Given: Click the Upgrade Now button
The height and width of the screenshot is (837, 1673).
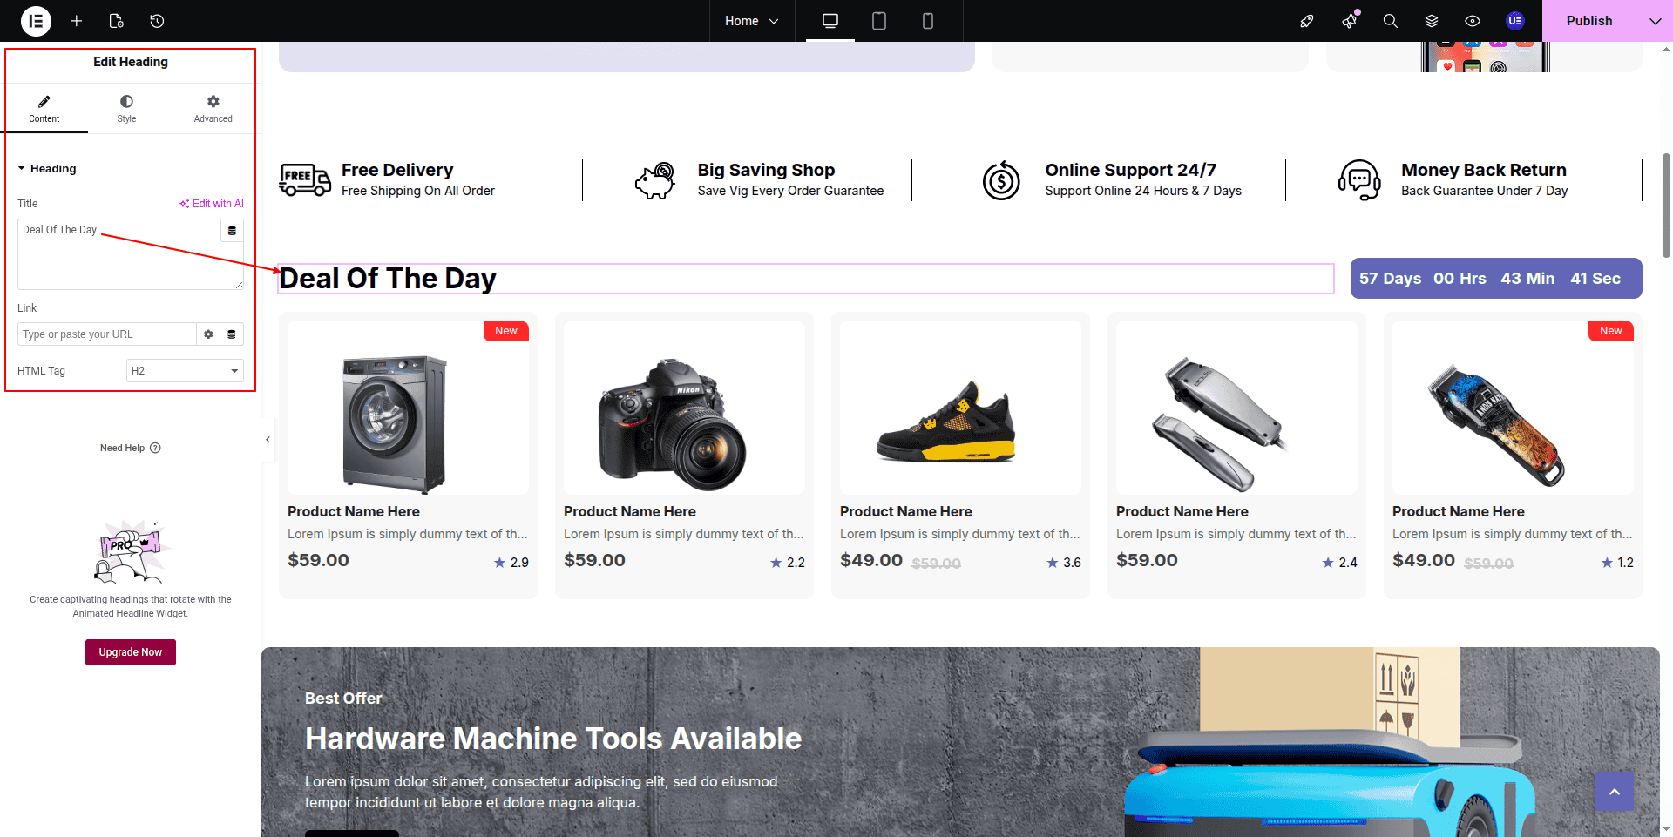Looking at the screenshot, I should (131, 652).
